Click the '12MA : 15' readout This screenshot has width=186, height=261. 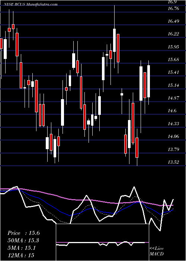point(20,255)
